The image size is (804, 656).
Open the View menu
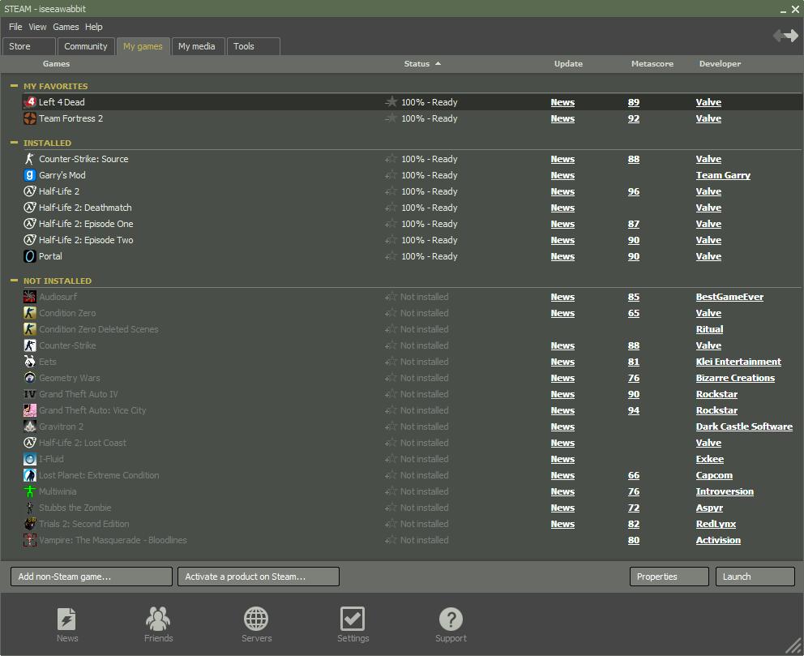click(37, 27)
